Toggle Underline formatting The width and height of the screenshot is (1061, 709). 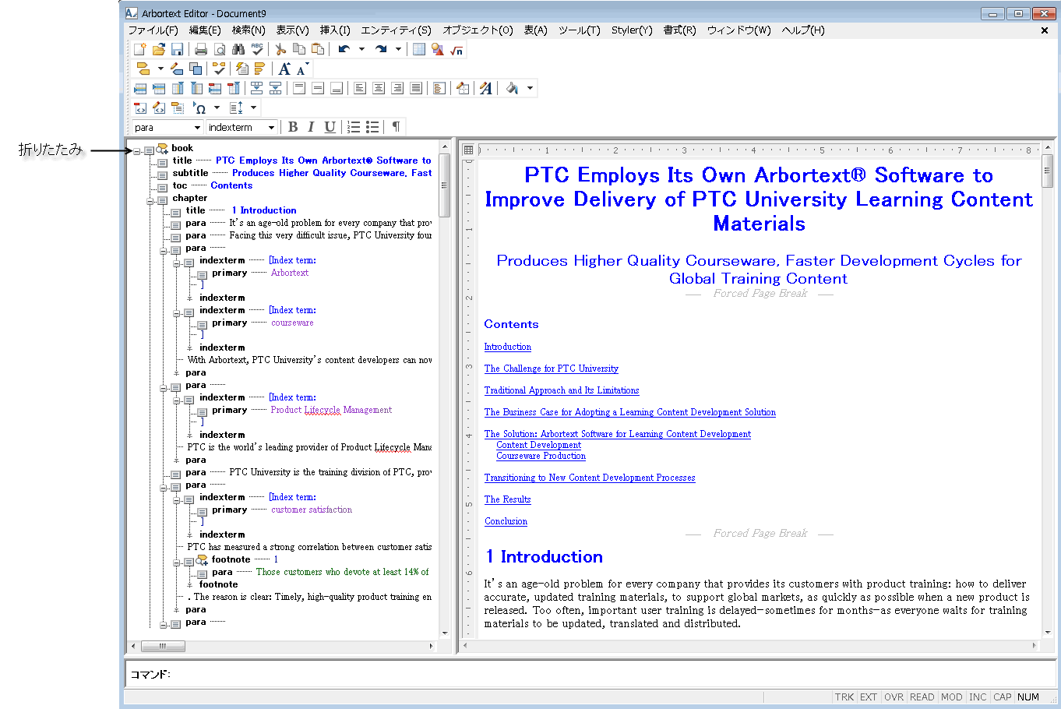click(330, 127)
